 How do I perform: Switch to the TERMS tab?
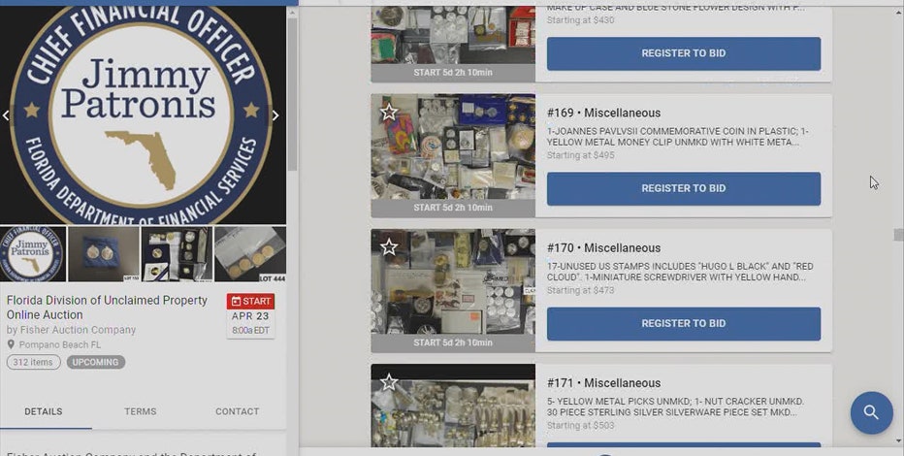(x=140, y=411)
